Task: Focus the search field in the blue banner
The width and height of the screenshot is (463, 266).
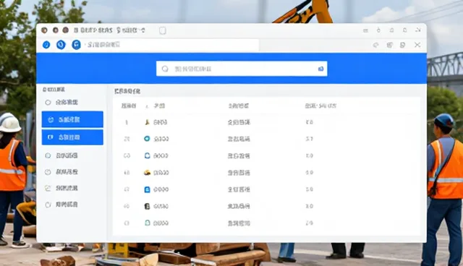Action: [x=242, y=69]
